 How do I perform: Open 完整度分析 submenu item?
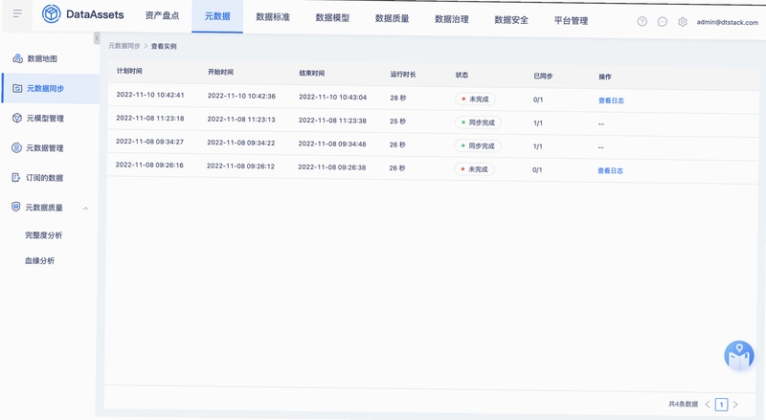(44, 235)
